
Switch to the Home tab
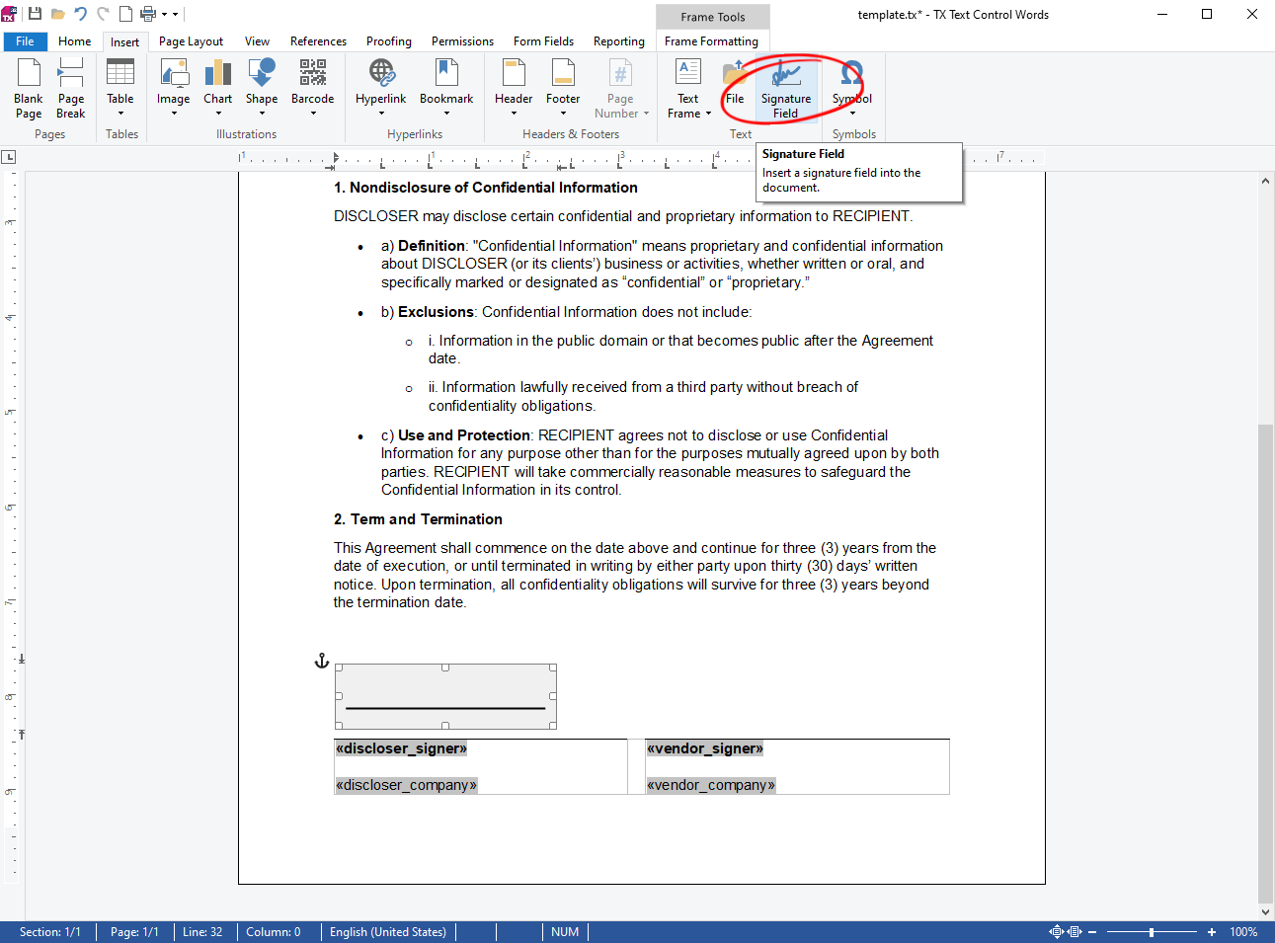coord(74,41)
